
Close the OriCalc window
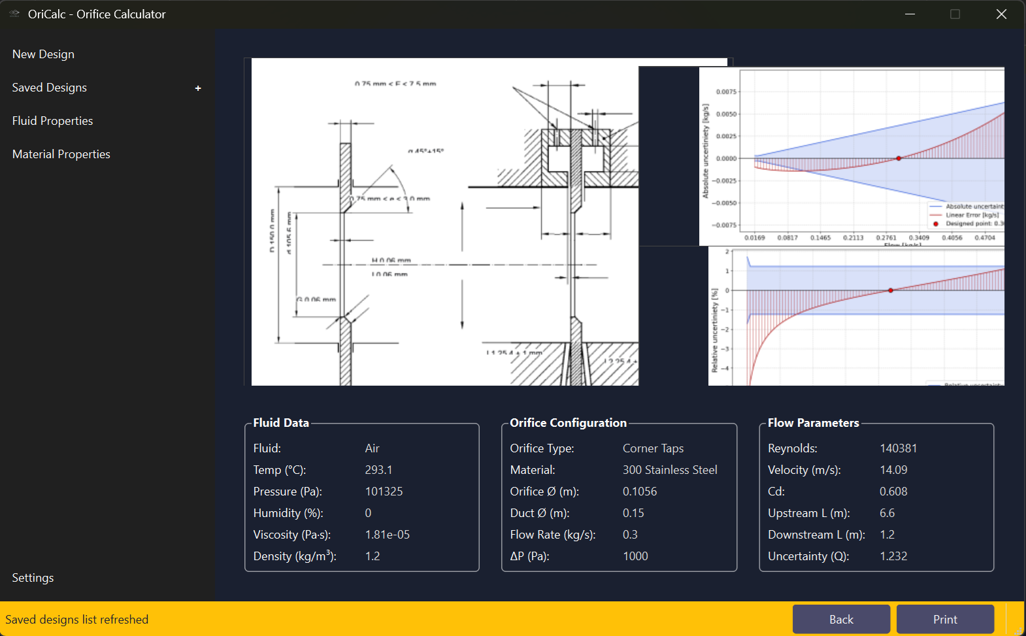(1001, 14)
